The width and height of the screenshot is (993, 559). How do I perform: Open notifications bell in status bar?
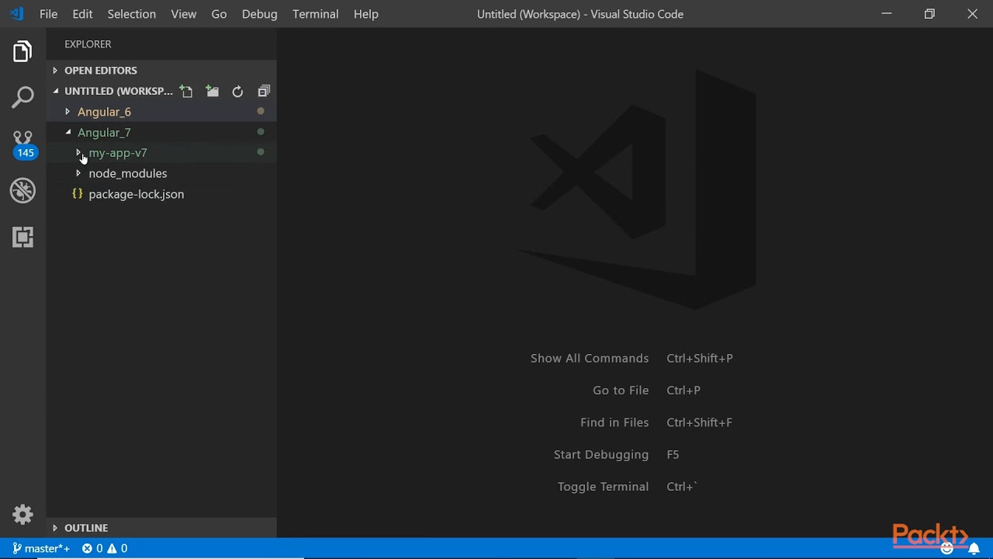click(974, 549)
